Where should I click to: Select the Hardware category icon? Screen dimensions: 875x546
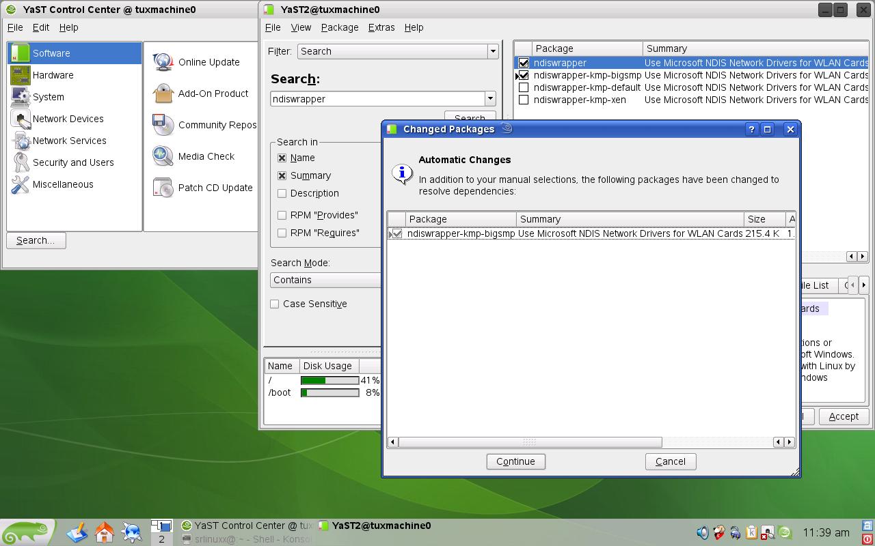21,75
